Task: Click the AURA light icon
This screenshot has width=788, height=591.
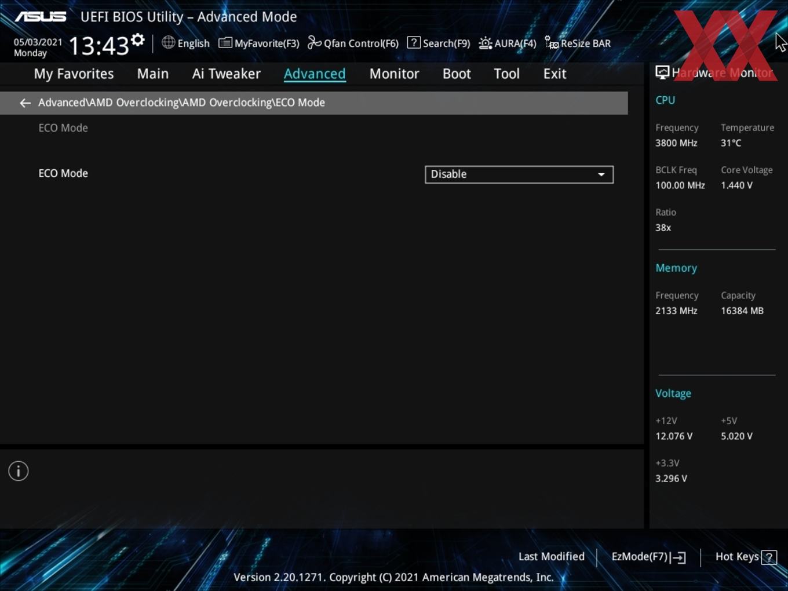Action: 486,43
